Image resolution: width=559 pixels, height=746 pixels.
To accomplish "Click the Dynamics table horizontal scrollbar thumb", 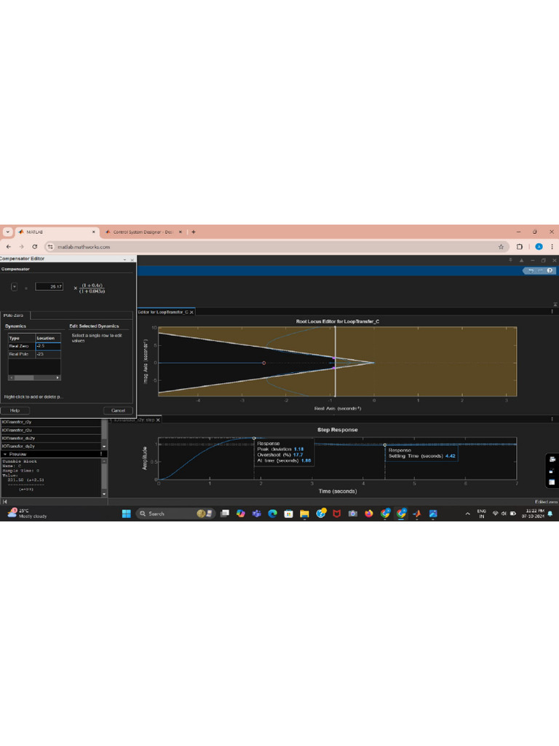I will (x=24, y=378).
